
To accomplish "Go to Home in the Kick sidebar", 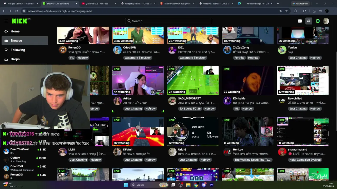I will pyautogui.click(x=15, y=31).
